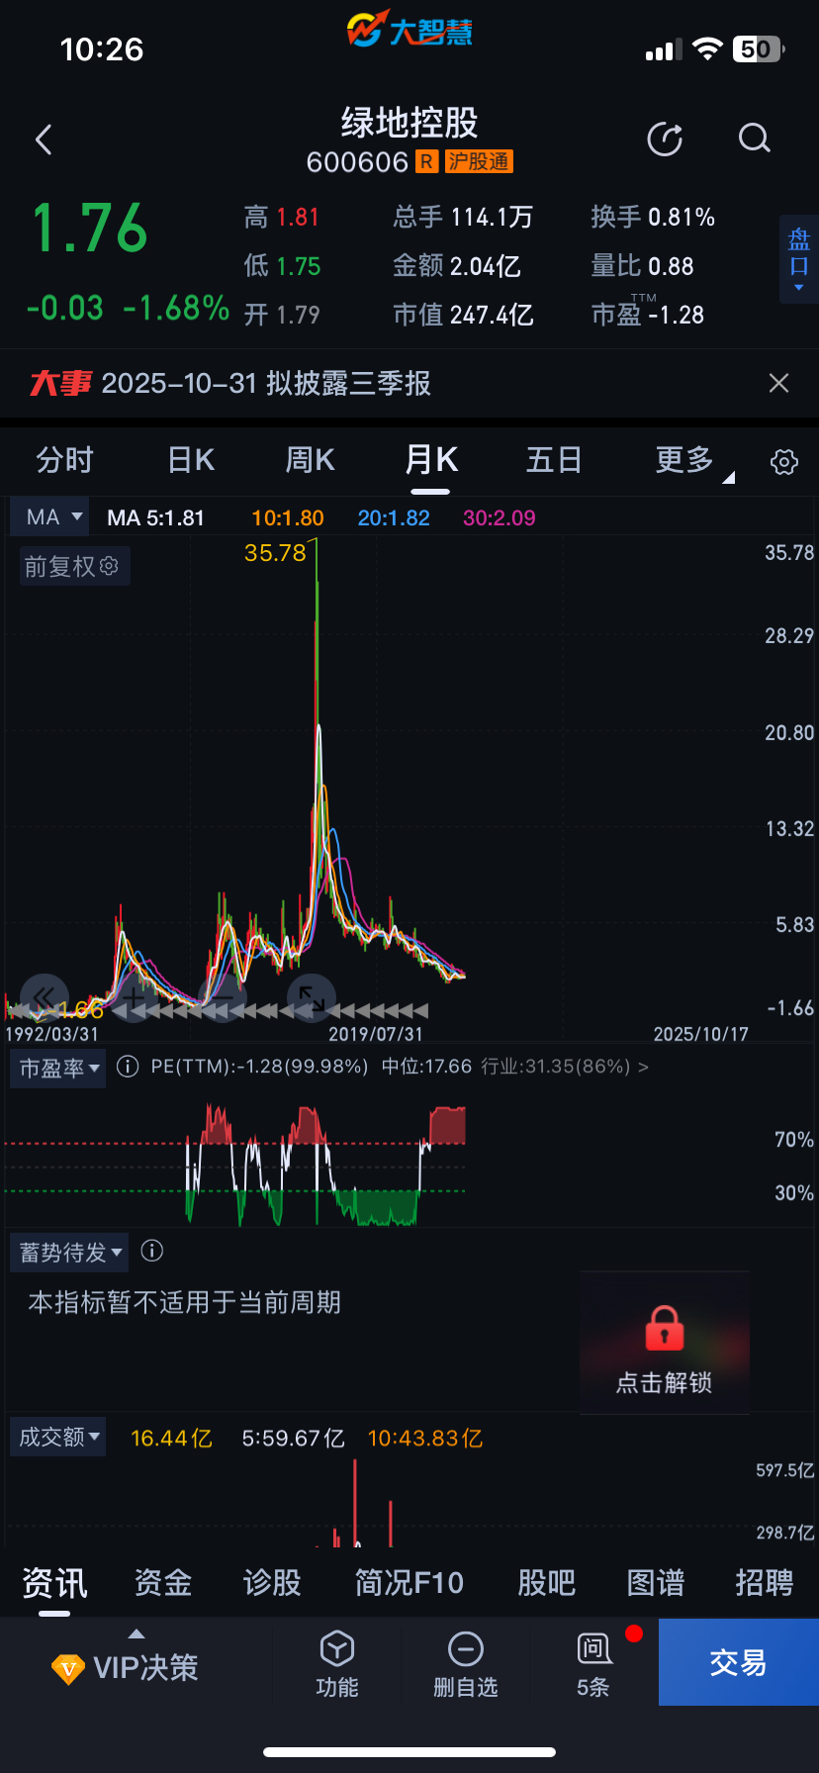Tap 市值 247.4亿 figure
The height and width of the screenshot is (1773, 819).
[463, 315]
